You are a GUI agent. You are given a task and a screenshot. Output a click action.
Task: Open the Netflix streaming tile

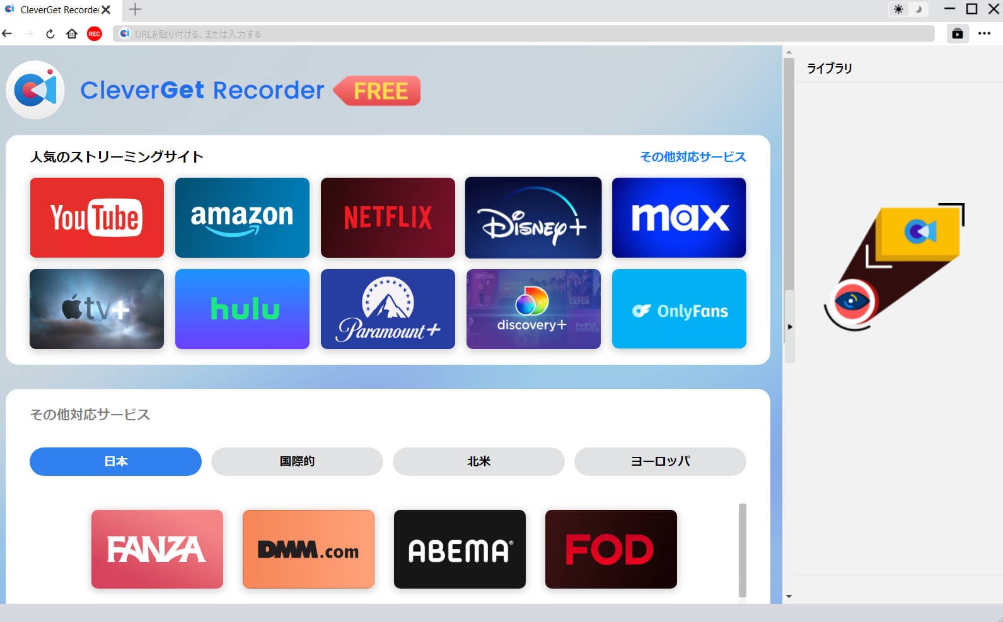[388, 217]
